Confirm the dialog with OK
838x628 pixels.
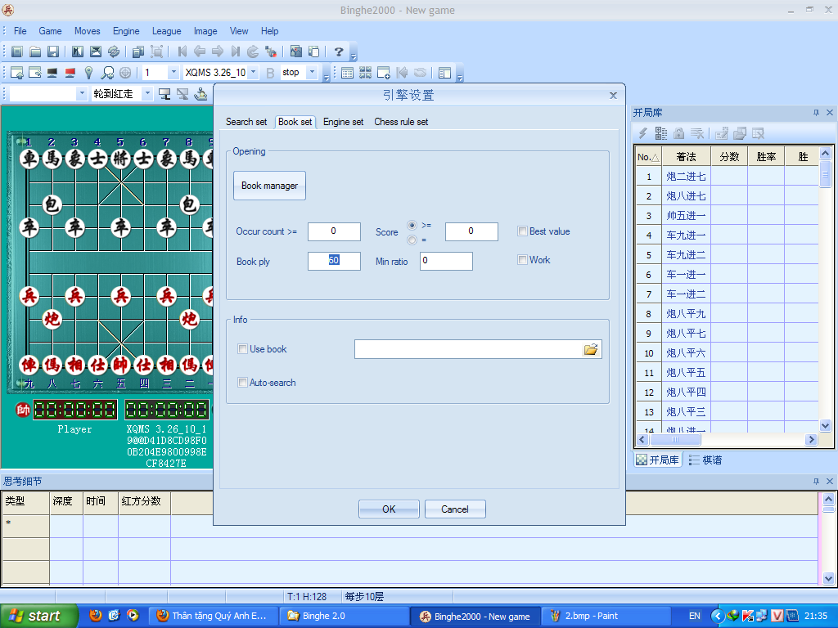389,509
